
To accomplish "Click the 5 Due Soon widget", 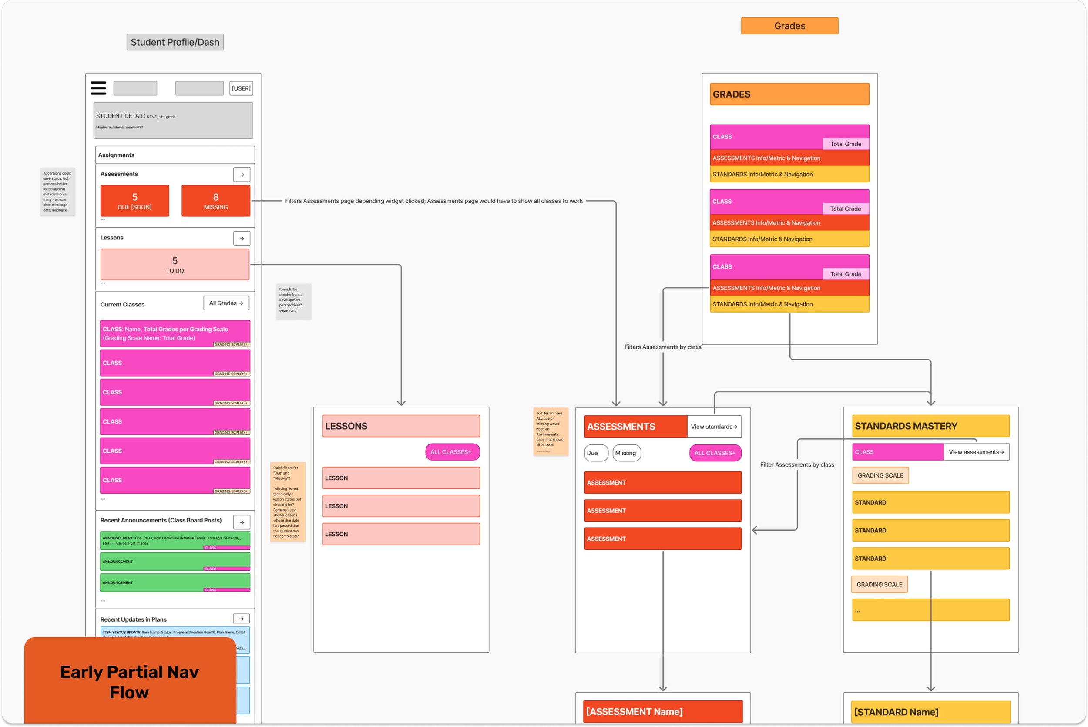I will (135, 201).
